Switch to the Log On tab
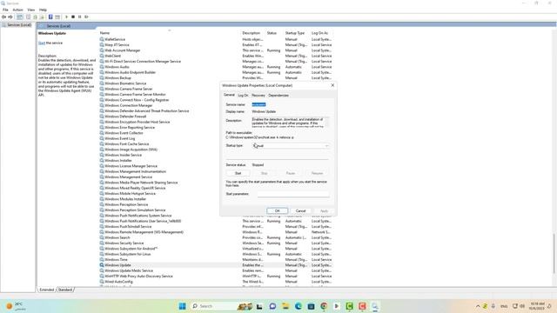This screenshot has width=557, height=313. (243, 95)
